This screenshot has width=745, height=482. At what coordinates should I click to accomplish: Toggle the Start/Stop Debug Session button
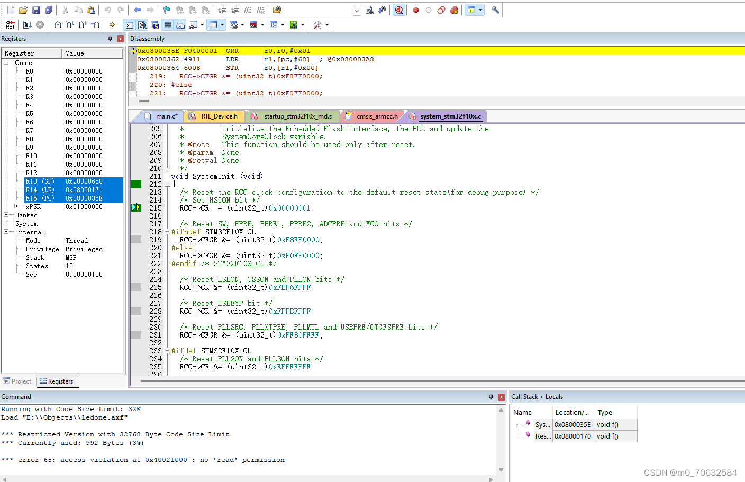[399, 10]
